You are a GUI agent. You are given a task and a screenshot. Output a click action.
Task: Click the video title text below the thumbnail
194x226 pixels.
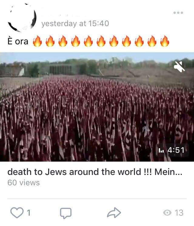click(95, 172)
